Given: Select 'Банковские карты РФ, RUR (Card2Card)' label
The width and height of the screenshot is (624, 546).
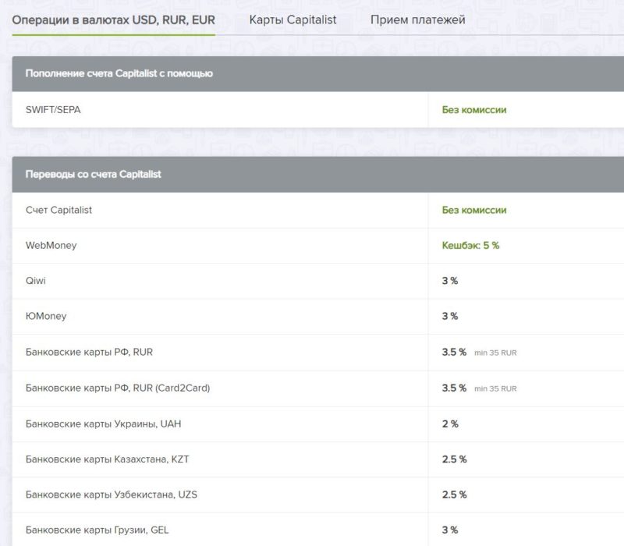Looking at the screenshot, I should click(118, 388).
